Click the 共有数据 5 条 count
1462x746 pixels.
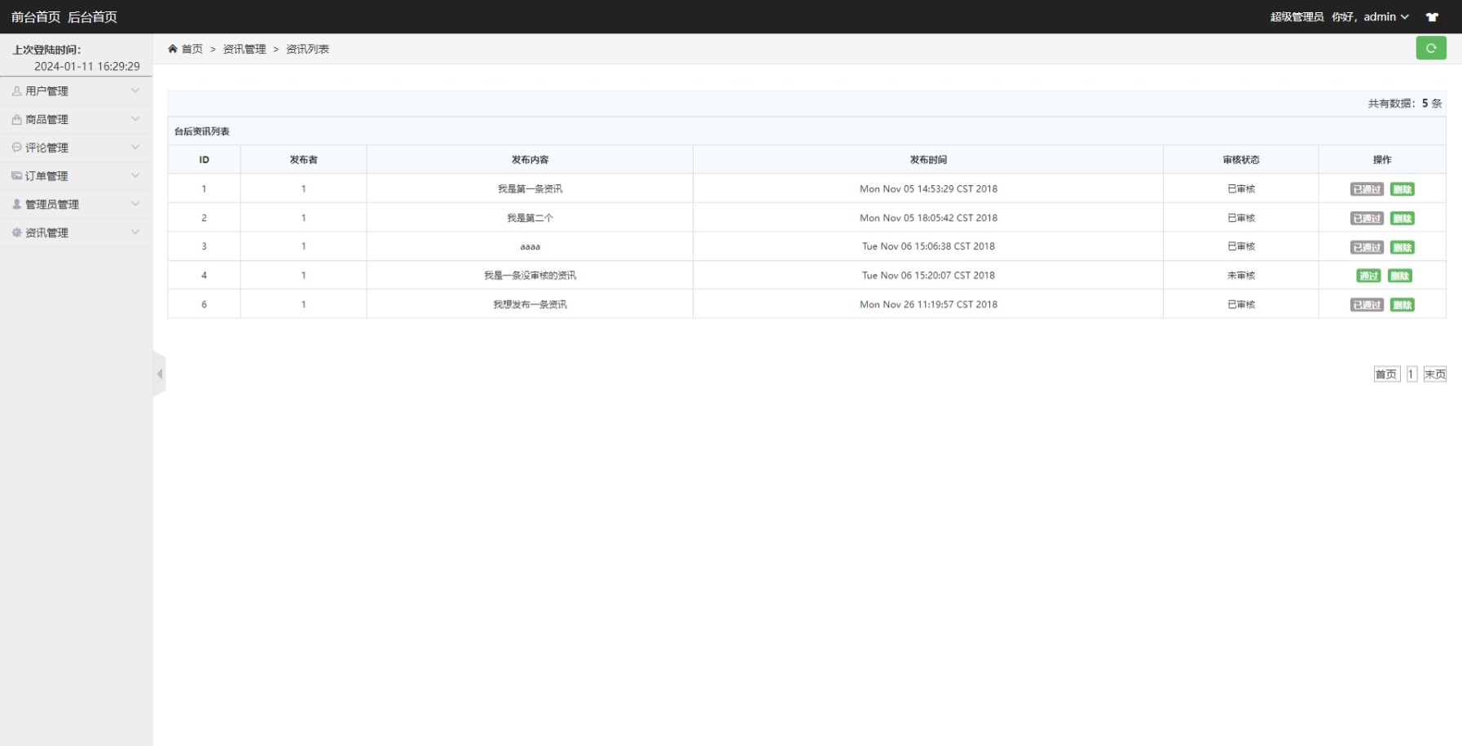[1405, 104]
